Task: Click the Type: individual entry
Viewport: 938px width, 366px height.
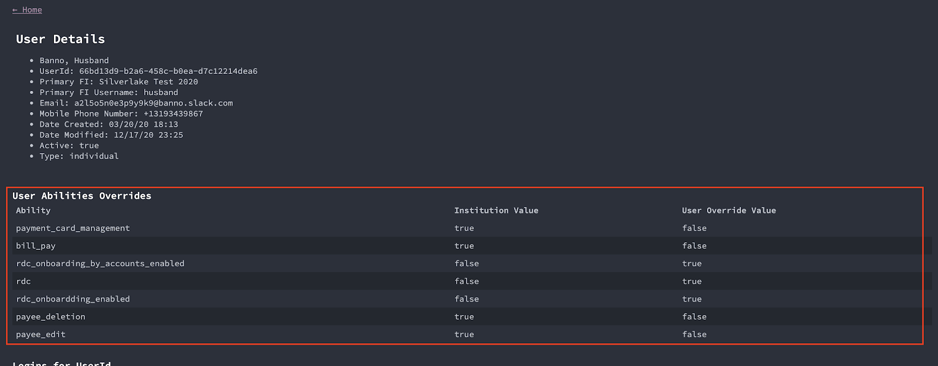Action: tap(79, 156)
